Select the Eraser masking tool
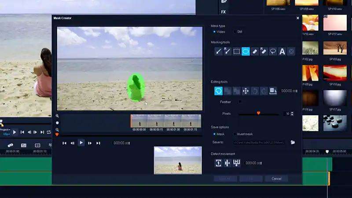This screenshot has width=352, height=198. pos(255,51)
